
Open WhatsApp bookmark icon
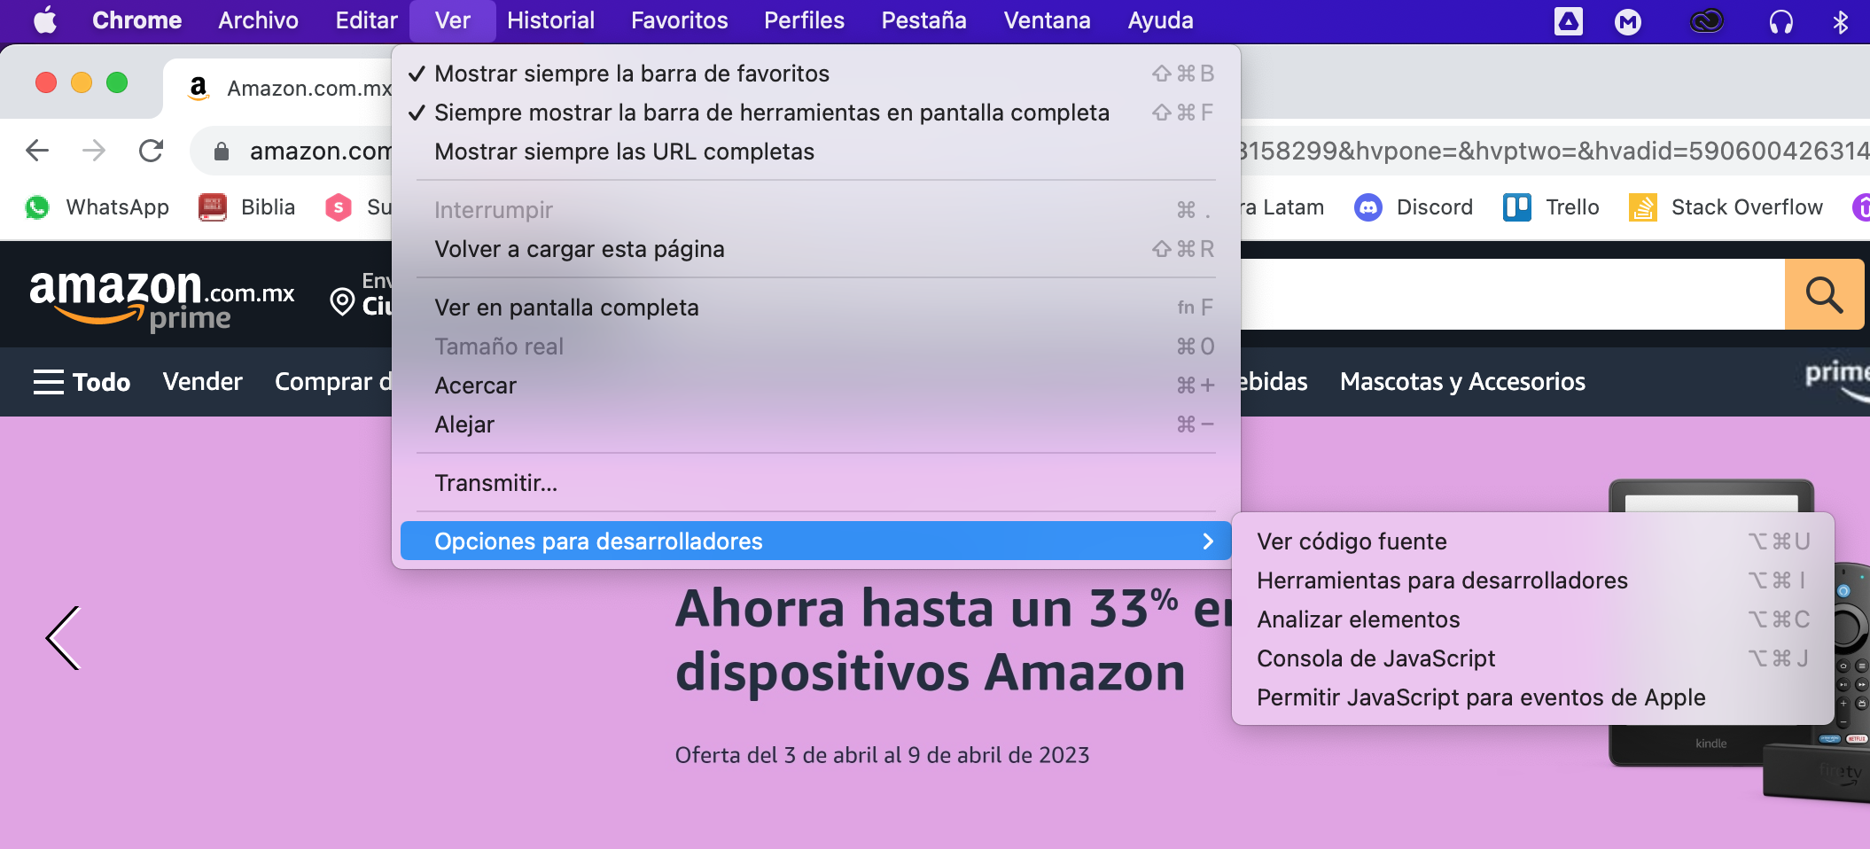[37, 207]
